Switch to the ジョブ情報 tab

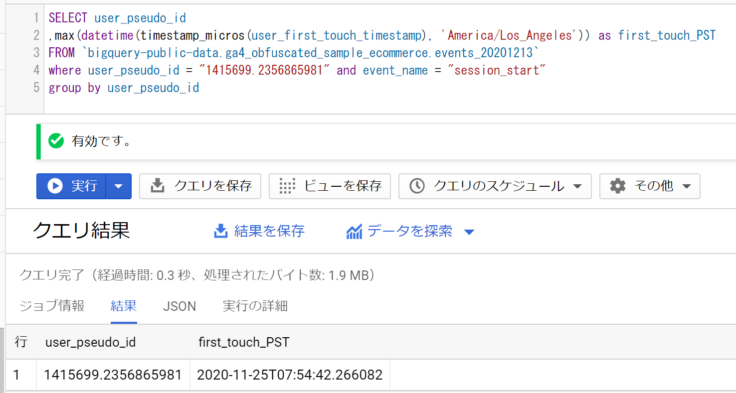[x=52, y=306]
